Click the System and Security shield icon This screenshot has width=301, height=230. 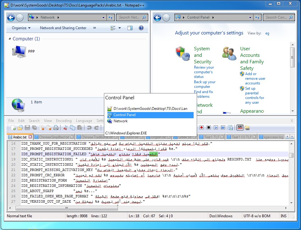[x=182, y=53]
